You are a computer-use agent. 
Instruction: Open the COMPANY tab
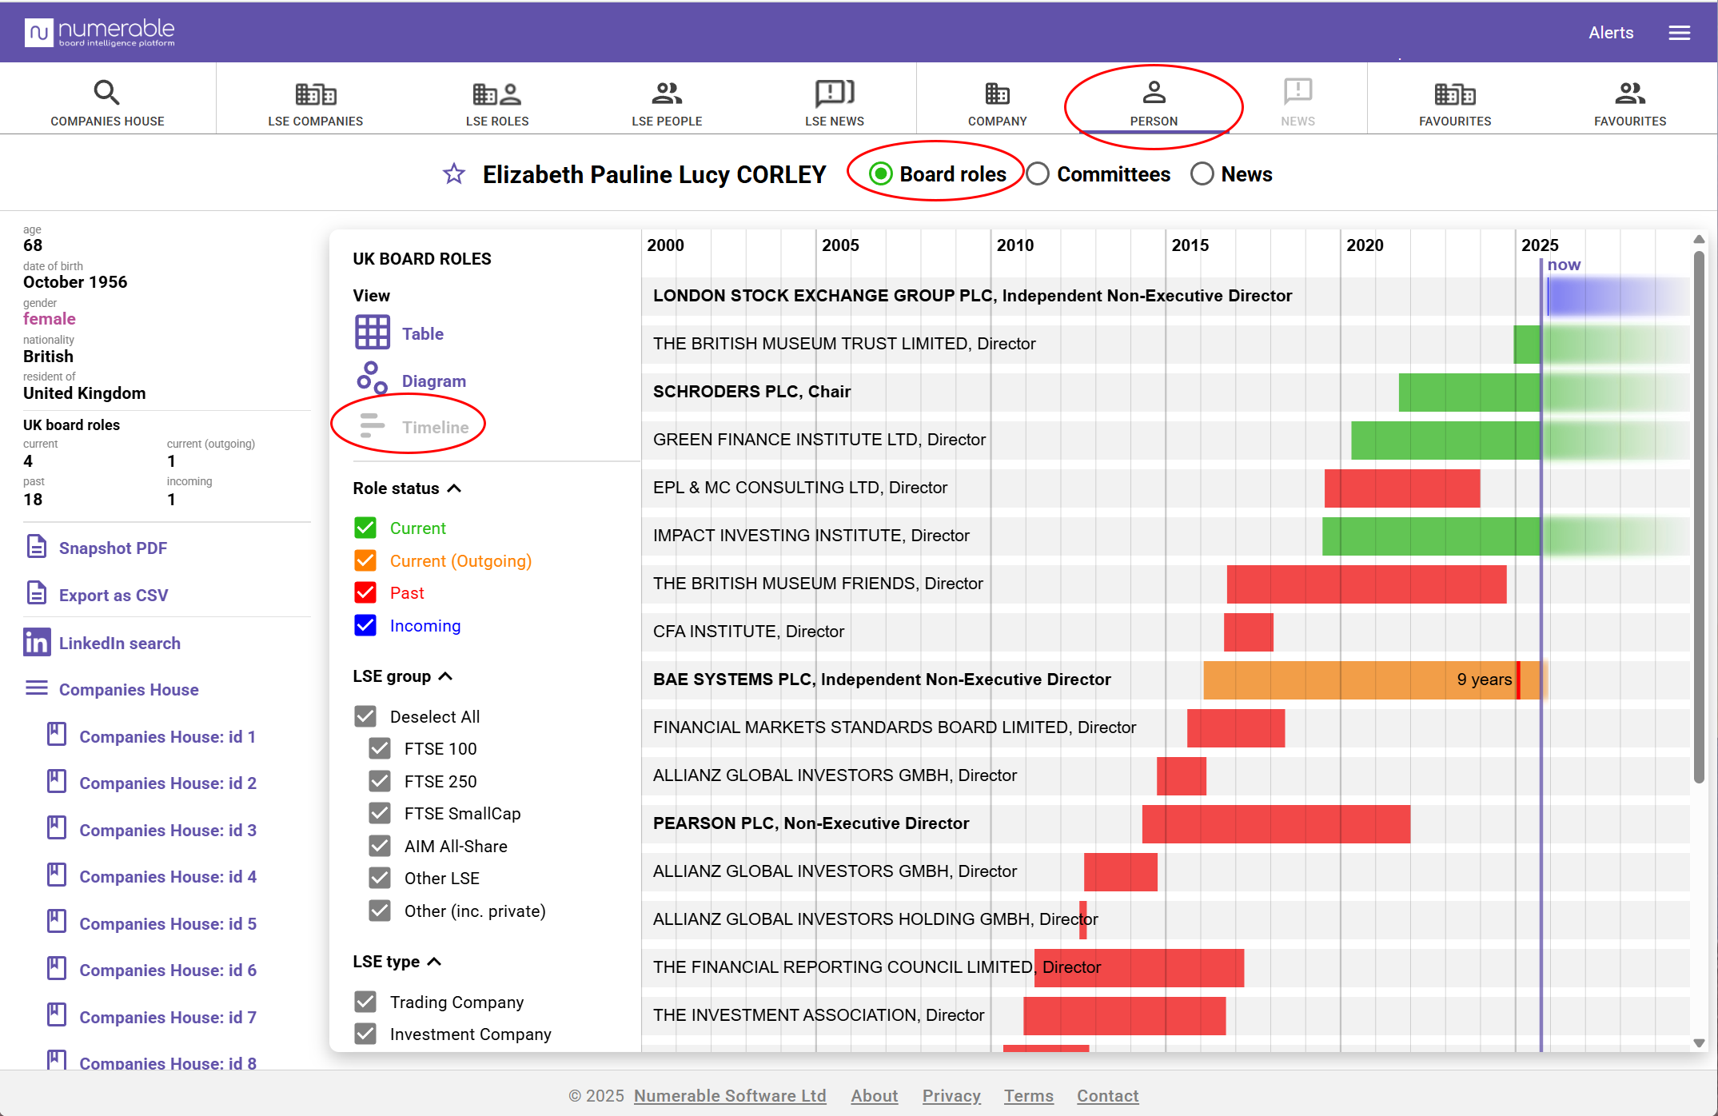tap(997, 104)
